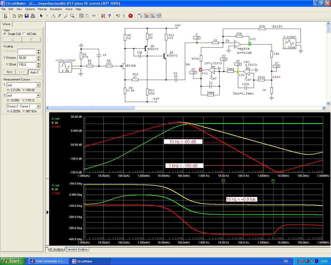Click the magnifier zoom tool icon
Image resolution: width=331 pixels, height=265 pixels.
click(72, 16)
